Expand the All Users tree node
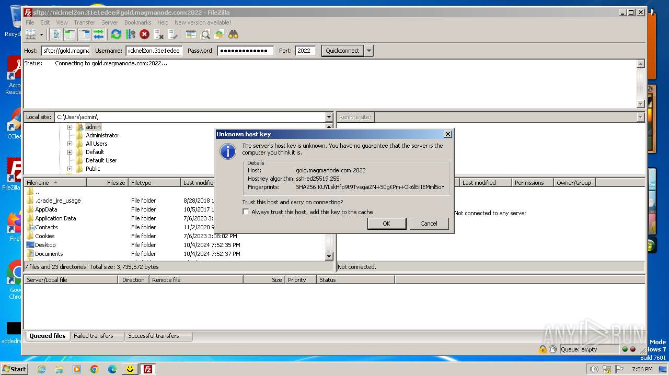Screen dimensions: 669x376 [x=70, y=144]
